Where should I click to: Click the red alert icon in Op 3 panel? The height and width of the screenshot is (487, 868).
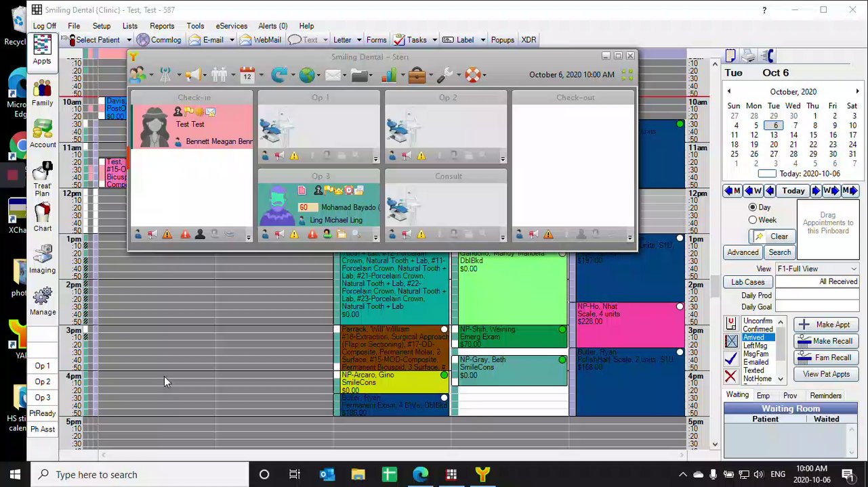[x=312, y=235]
